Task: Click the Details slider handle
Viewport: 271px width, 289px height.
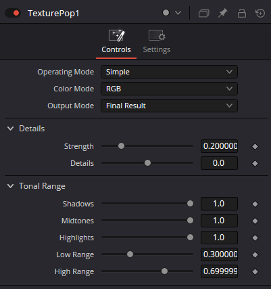Action: click(147, 163)
